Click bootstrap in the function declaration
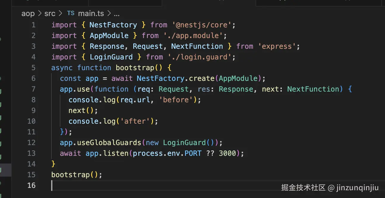This screenshot has height=198, width=385. 135,68
